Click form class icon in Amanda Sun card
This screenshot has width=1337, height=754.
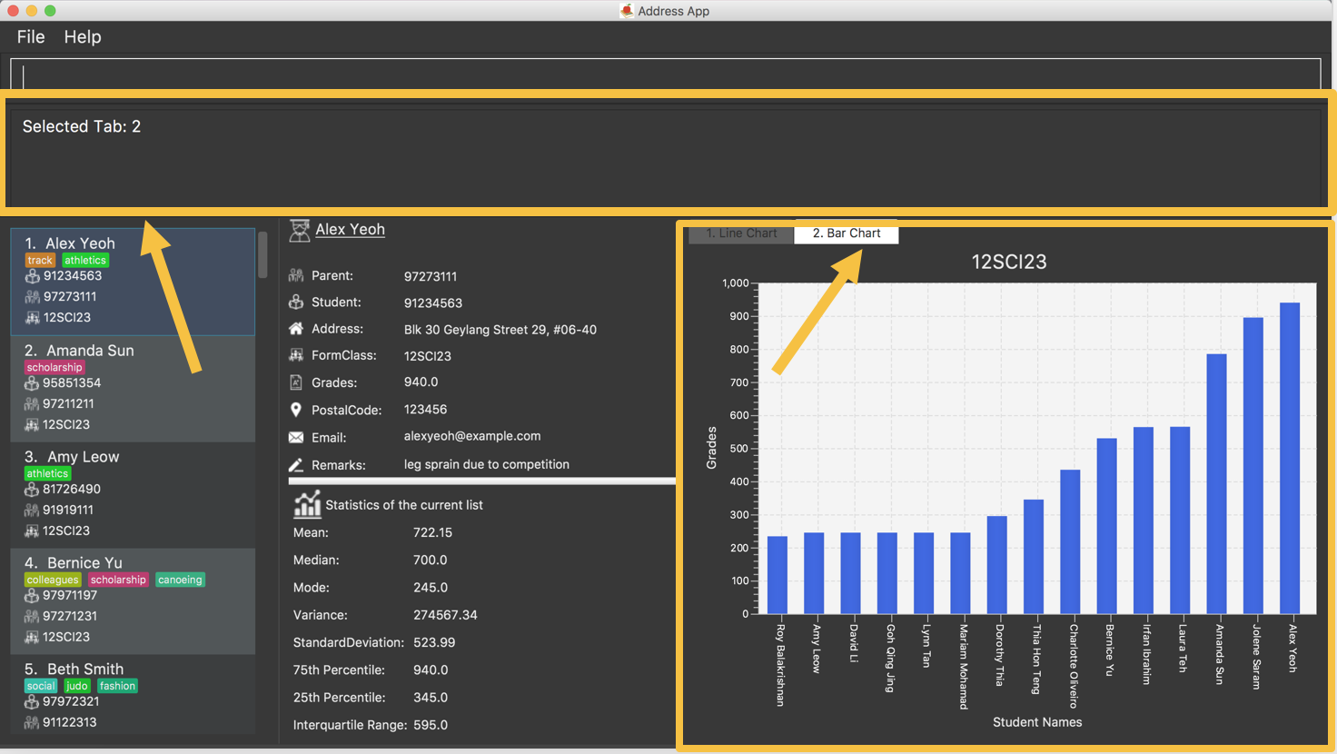coord(32,425)
